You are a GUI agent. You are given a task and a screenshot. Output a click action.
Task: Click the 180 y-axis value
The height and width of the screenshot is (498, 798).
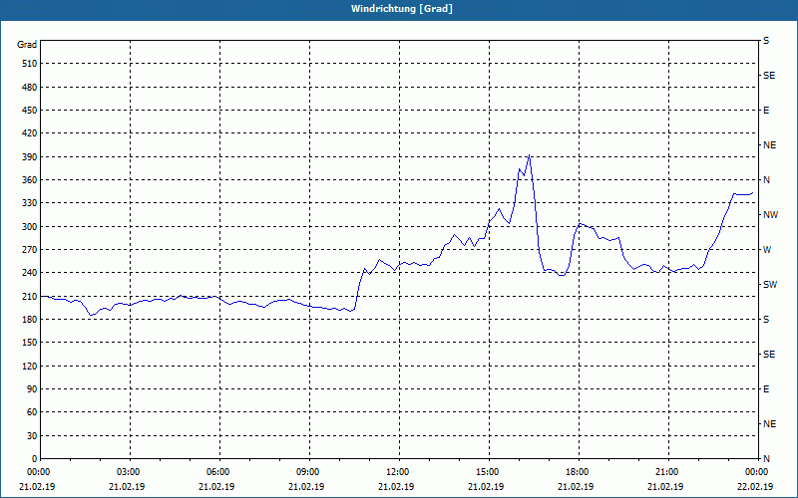click(30, 319)
